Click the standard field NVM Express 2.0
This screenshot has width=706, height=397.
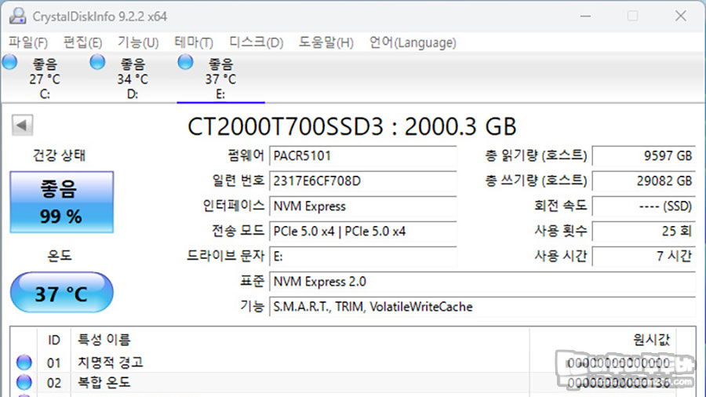pos(482,282)
